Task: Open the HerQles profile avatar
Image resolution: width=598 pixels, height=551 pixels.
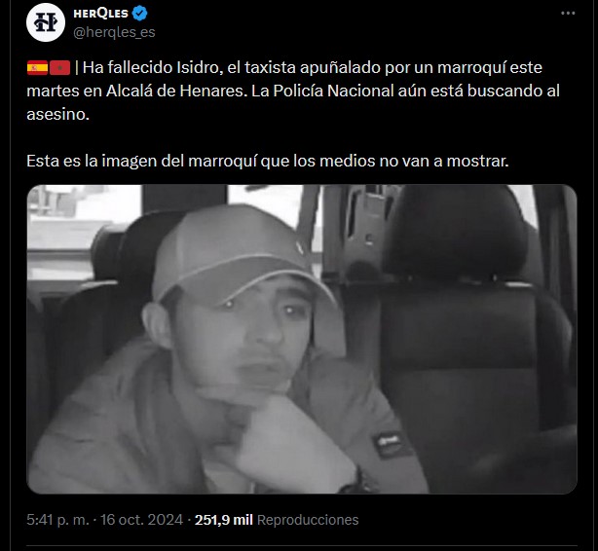Action: tap(46, 22)
